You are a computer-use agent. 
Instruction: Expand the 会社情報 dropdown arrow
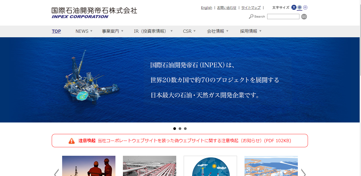coord(227,31)
